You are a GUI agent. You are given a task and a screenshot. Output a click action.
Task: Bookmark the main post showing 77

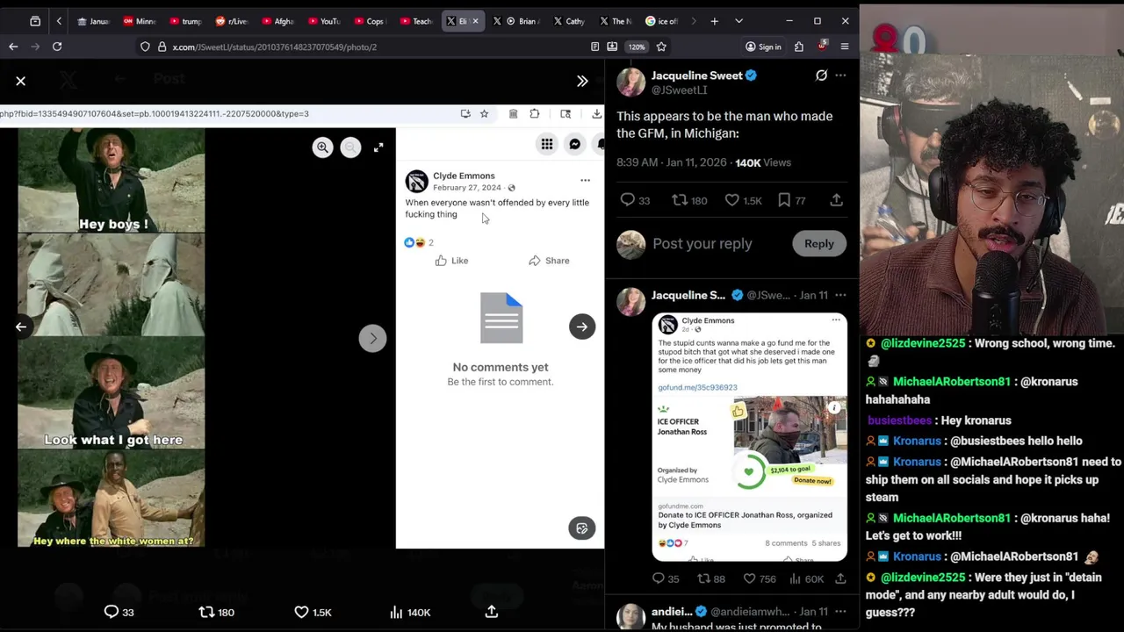[x=791, y=200]
